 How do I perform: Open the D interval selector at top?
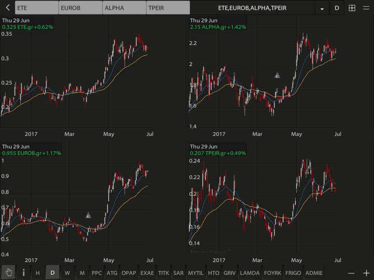pos(337,8)
